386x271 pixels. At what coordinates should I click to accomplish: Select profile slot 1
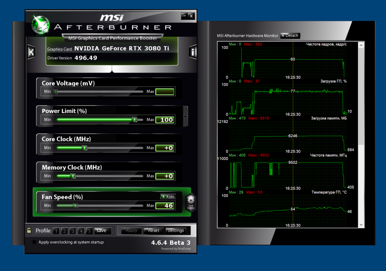[56, 231]
